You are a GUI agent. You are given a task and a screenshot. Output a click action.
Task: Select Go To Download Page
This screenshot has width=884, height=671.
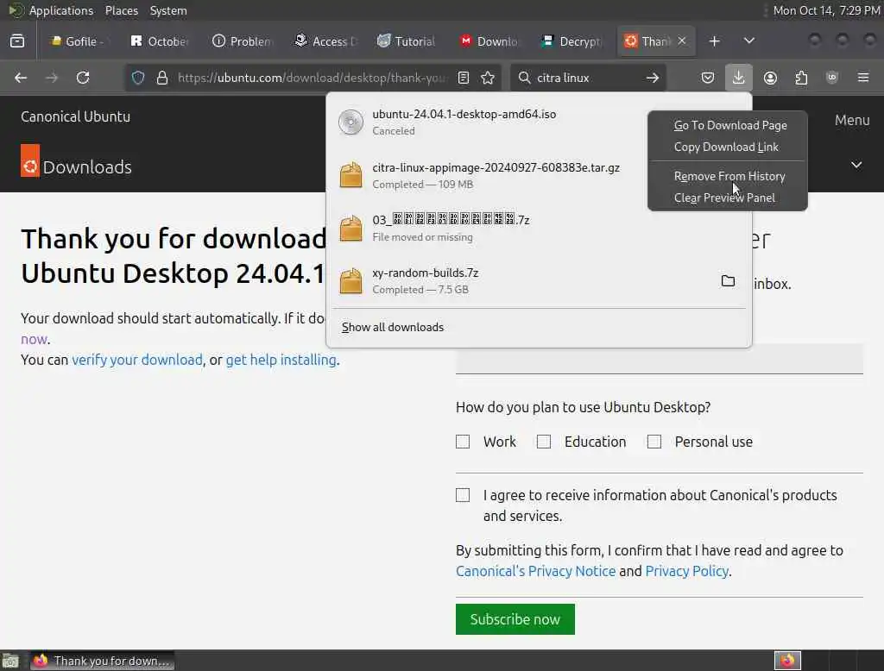pos(730,125)
